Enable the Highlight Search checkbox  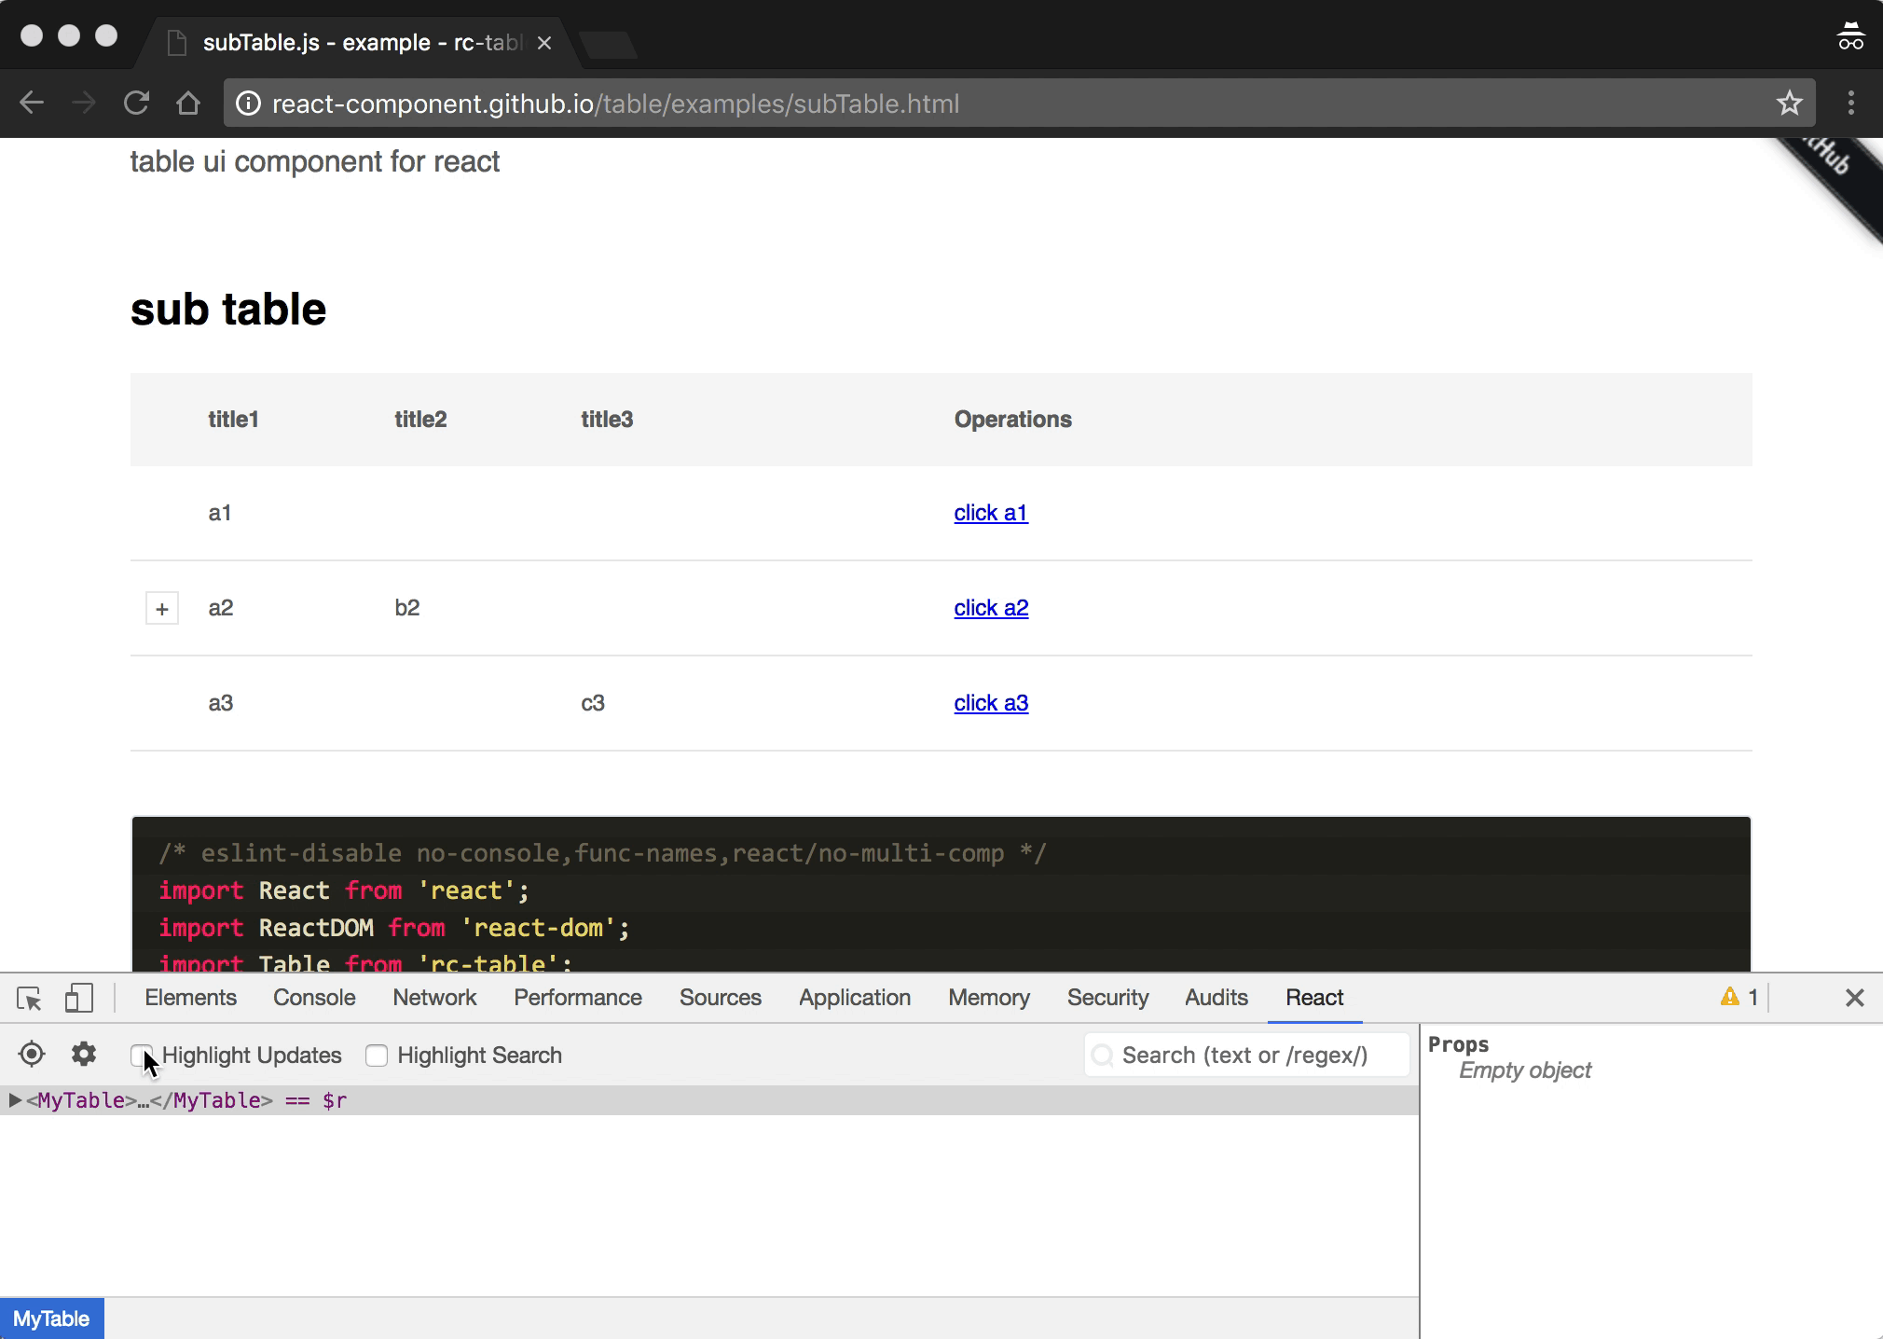click(377, 1056)
